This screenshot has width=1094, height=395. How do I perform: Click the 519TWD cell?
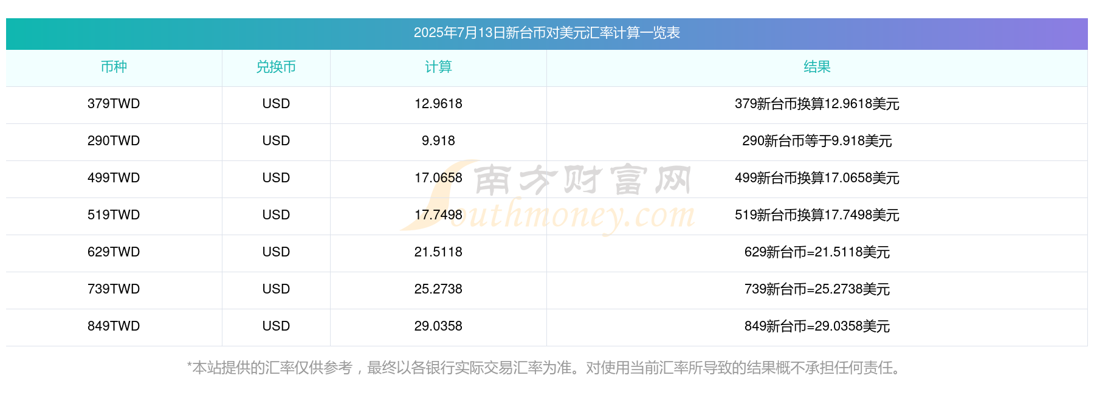click(114, 215)
